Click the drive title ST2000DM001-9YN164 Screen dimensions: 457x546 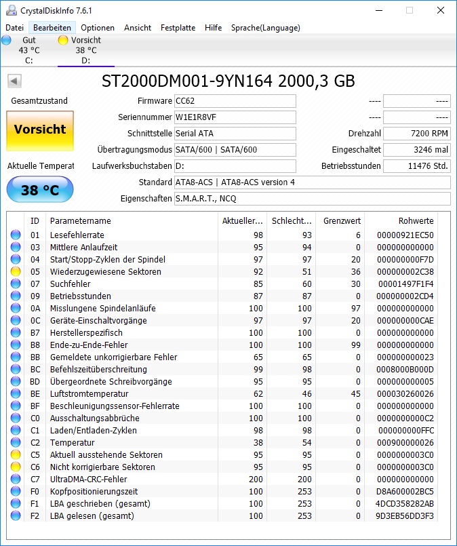click(187, 81)
